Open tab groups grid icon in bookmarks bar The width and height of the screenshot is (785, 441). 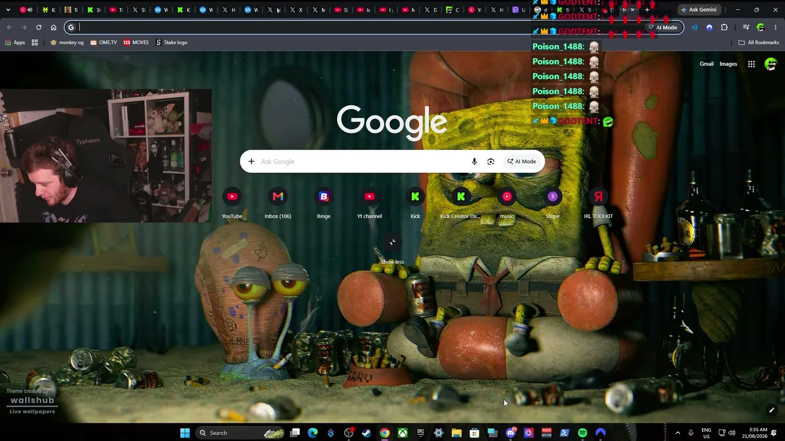(35, 42)
